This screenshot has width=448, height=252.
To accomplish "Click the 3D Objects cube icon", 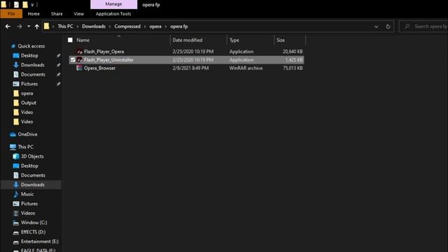I will [x=16, y=156].
